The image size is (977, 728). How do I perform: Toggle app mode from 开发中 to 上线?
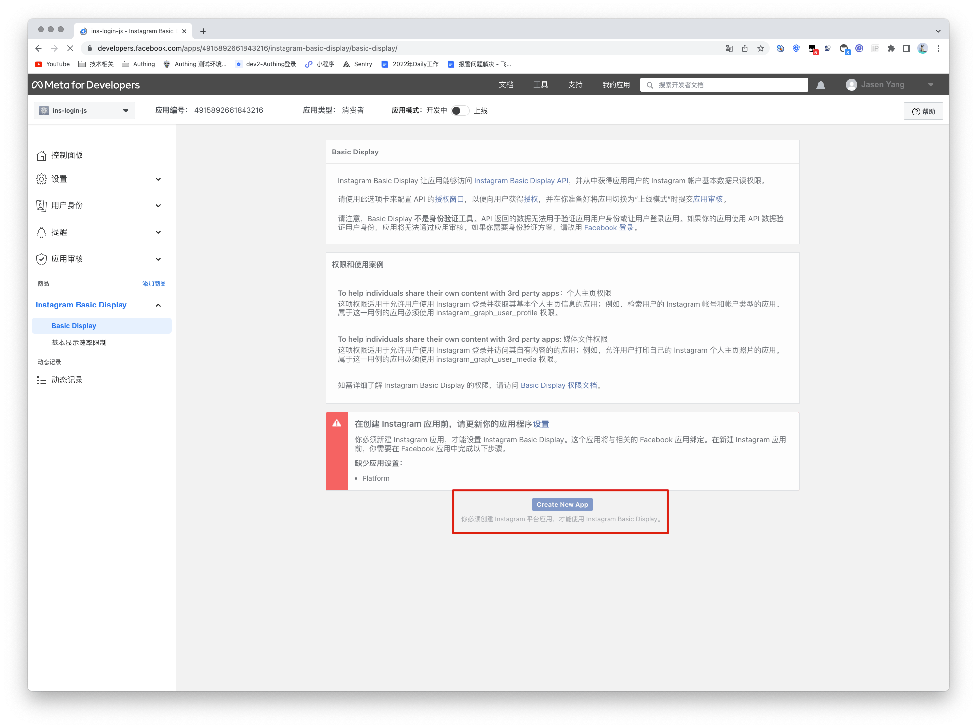click(x=459, y=111)
